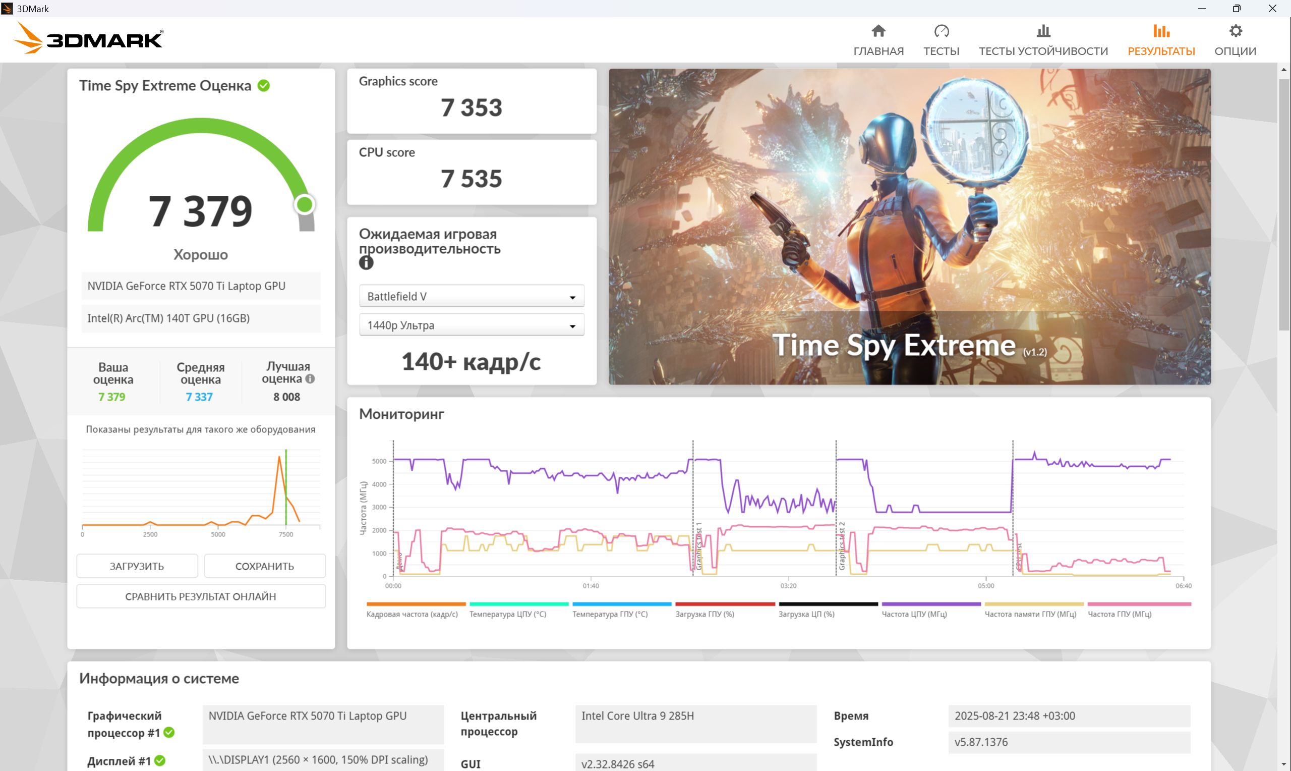Open the 1440p Ультра resolution dropdown
Image resolution: width=1291 pixels, height=771 pixels.
pyautogui.click(x=472, y=325)
